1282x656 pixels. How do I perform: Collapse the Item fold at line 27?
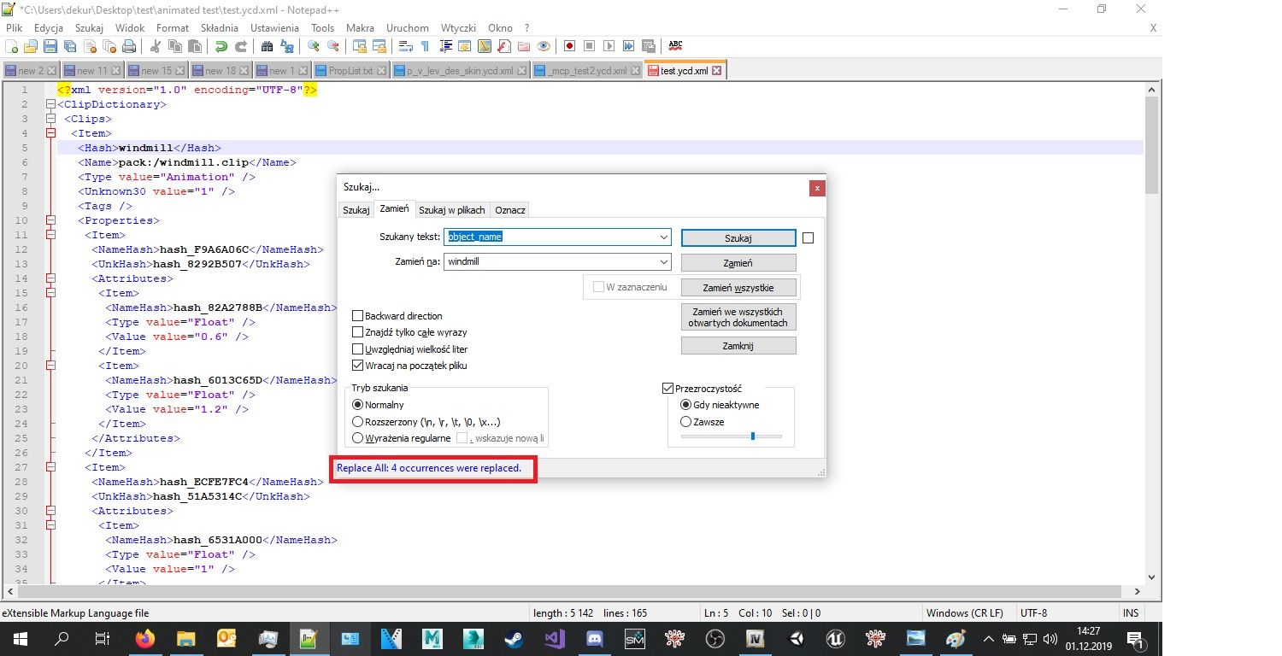coord(50,467)
